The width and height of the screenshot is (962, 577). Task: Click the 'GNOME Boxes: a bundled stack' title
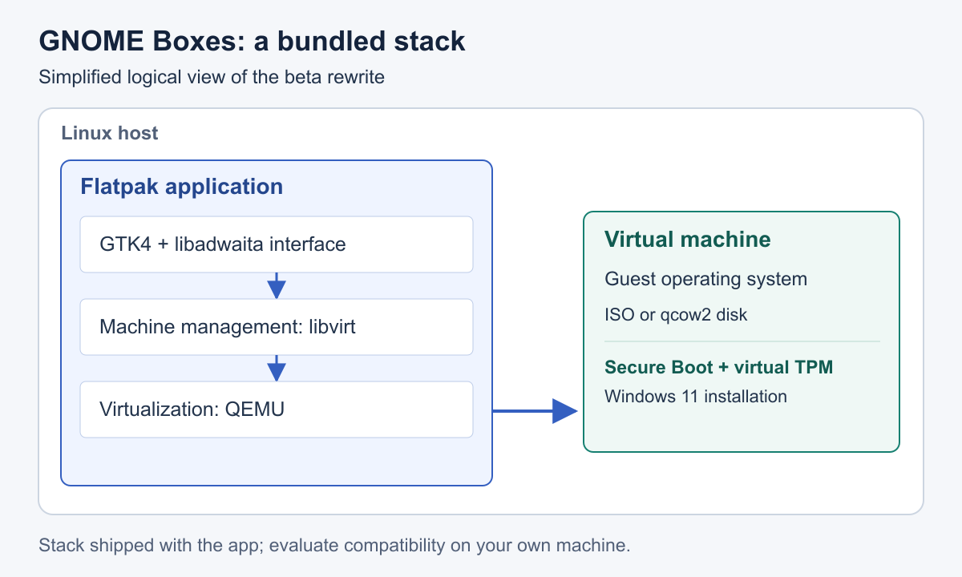click(x=252, y=41)
